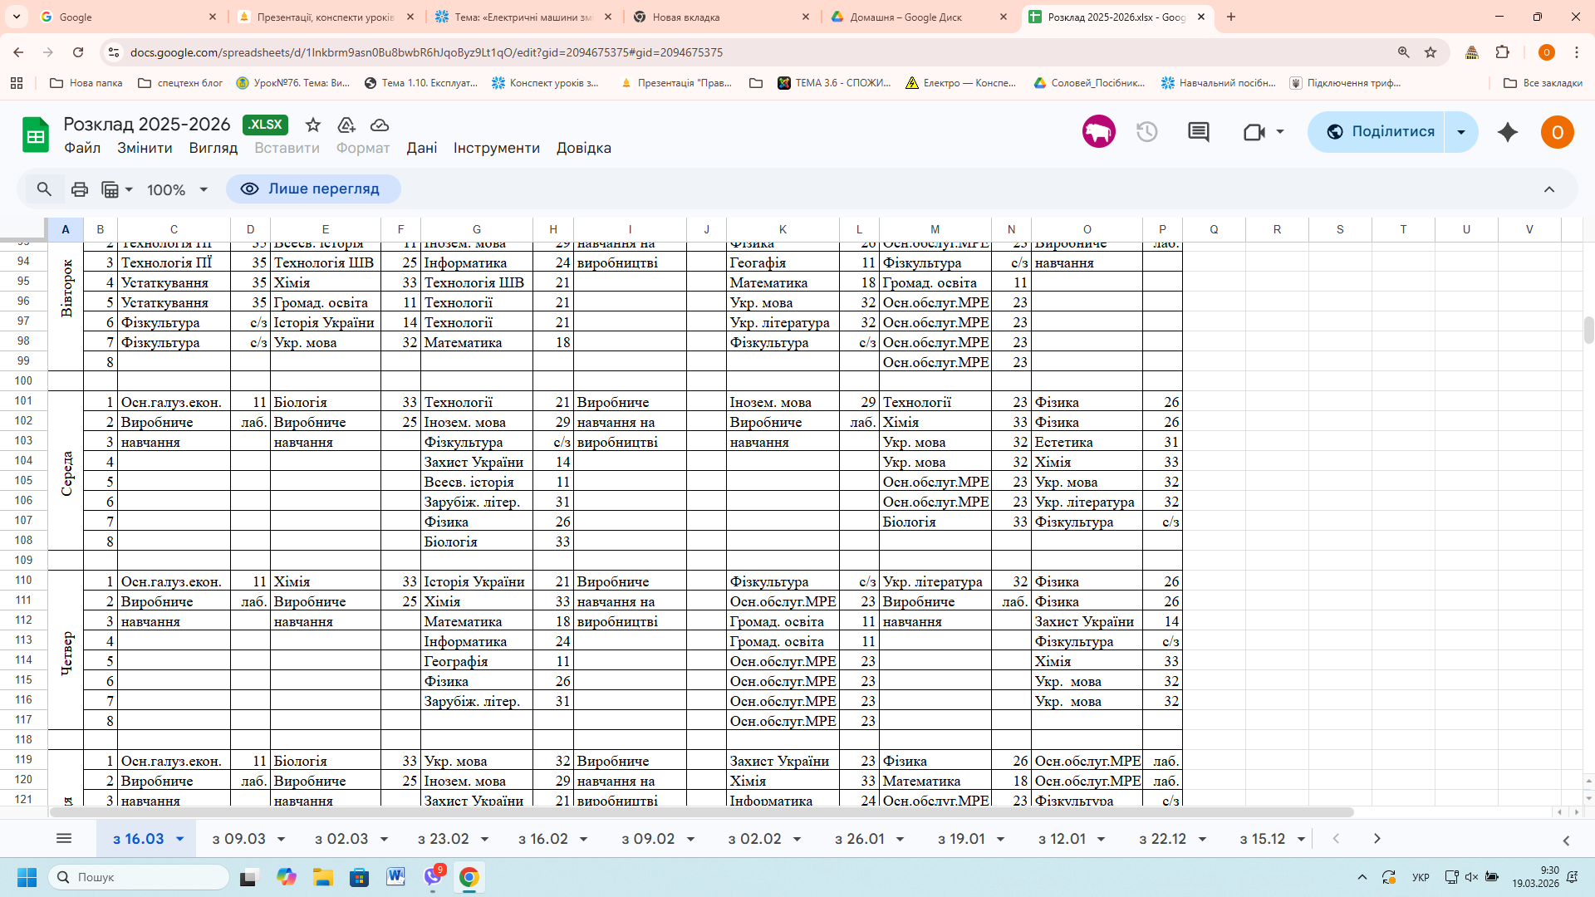Open version history clock icon
This screenshot has width=1595, height=897.
(1147, 132)
